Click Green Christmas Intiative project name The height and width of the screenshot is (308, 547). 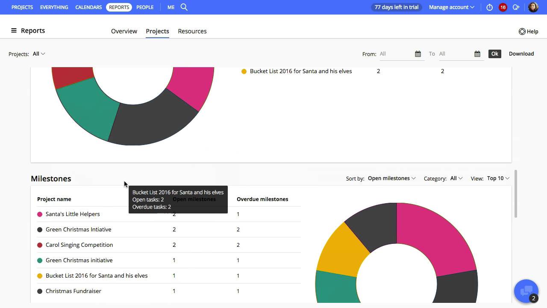pos(79,230)
